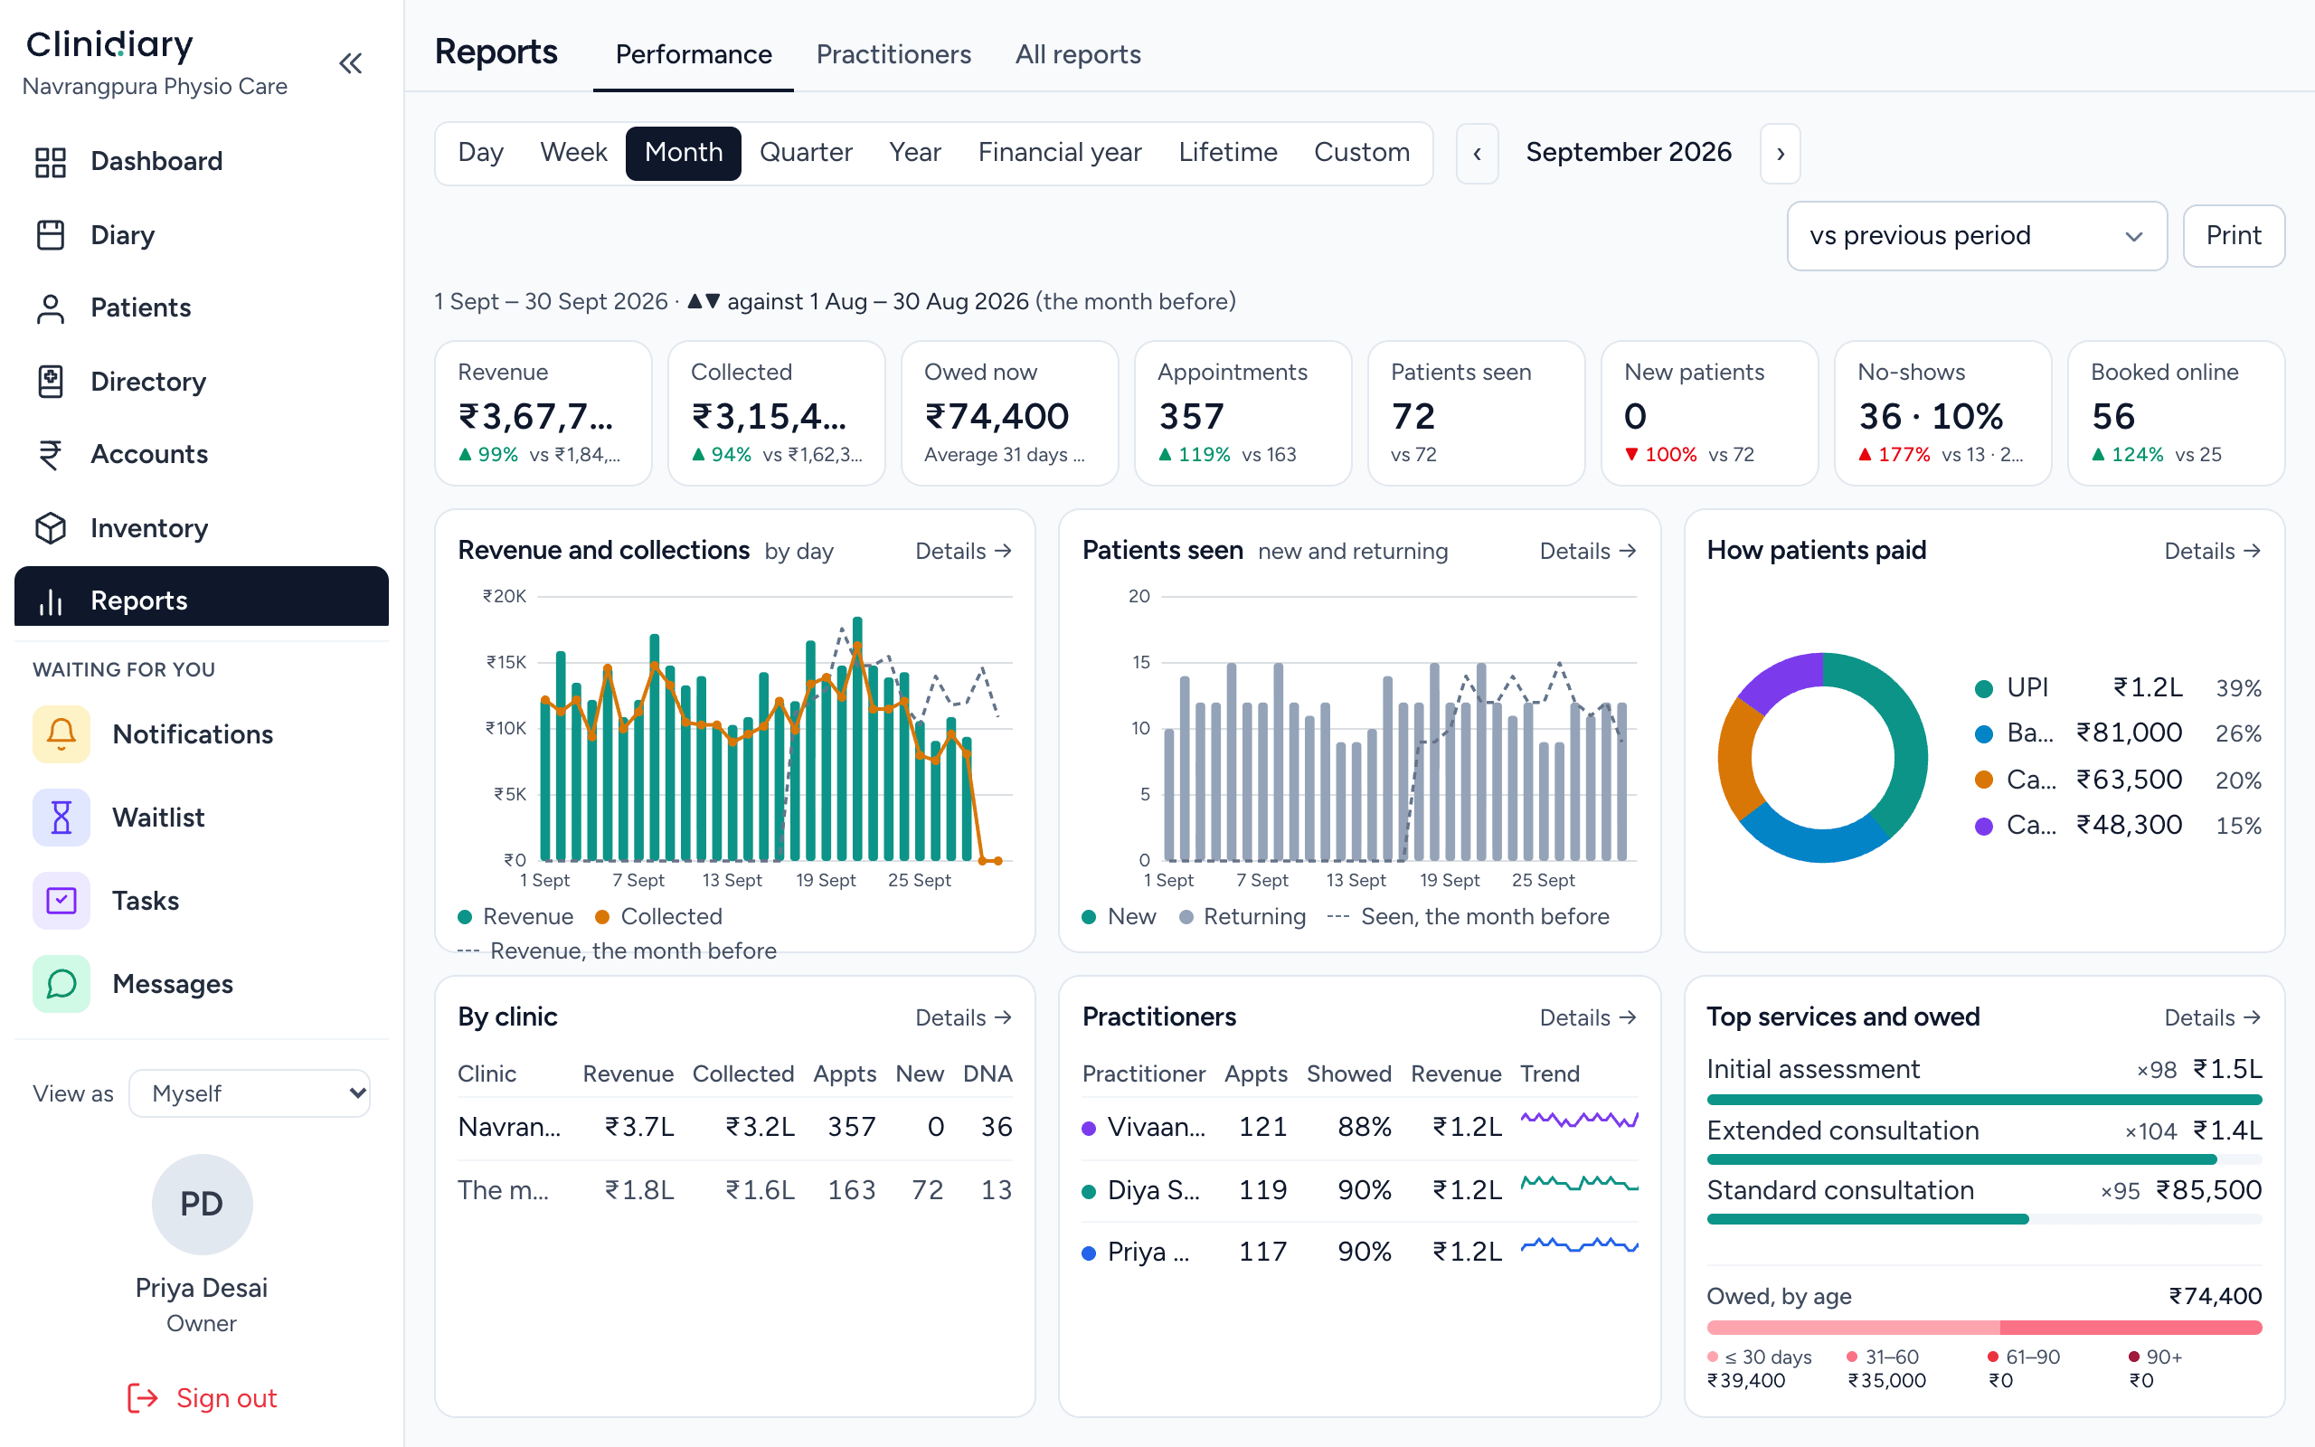Click the Diya S... practitioner row
This screenshot has width=2315, height=1447.
(x=1359, y=1190)
